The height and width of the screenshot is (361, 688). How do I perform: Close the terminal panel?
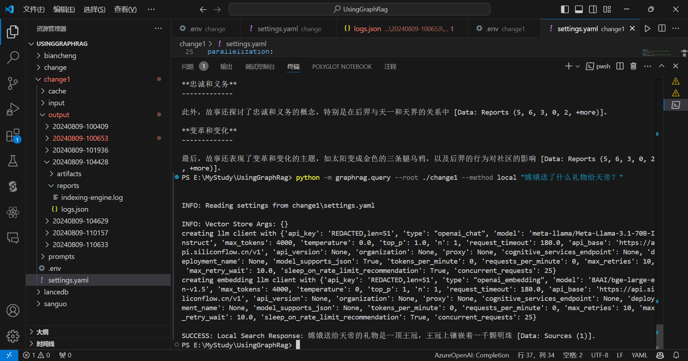(675, 66)
